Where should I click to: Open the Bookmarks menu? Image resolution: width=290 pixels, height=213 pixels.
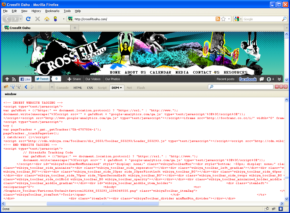pyautogui.click(x=52, y=11)
